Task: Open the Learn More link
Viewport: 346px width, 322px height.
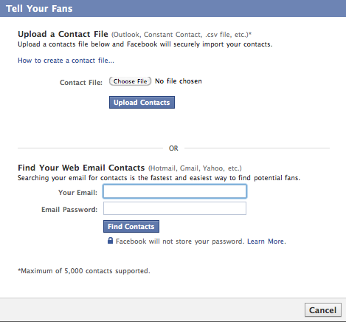Action: 266,241
